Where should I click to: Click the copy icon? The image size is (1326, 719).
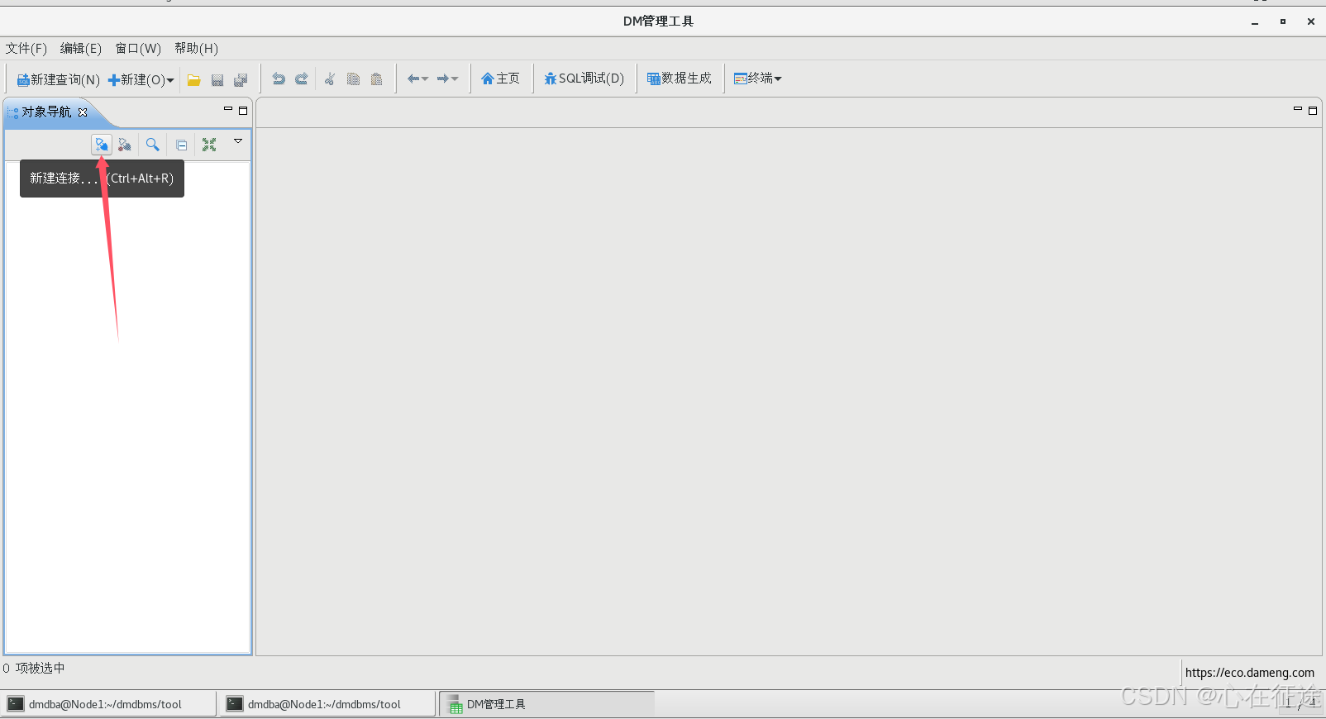pyautogui.click(x=353, y=79)
